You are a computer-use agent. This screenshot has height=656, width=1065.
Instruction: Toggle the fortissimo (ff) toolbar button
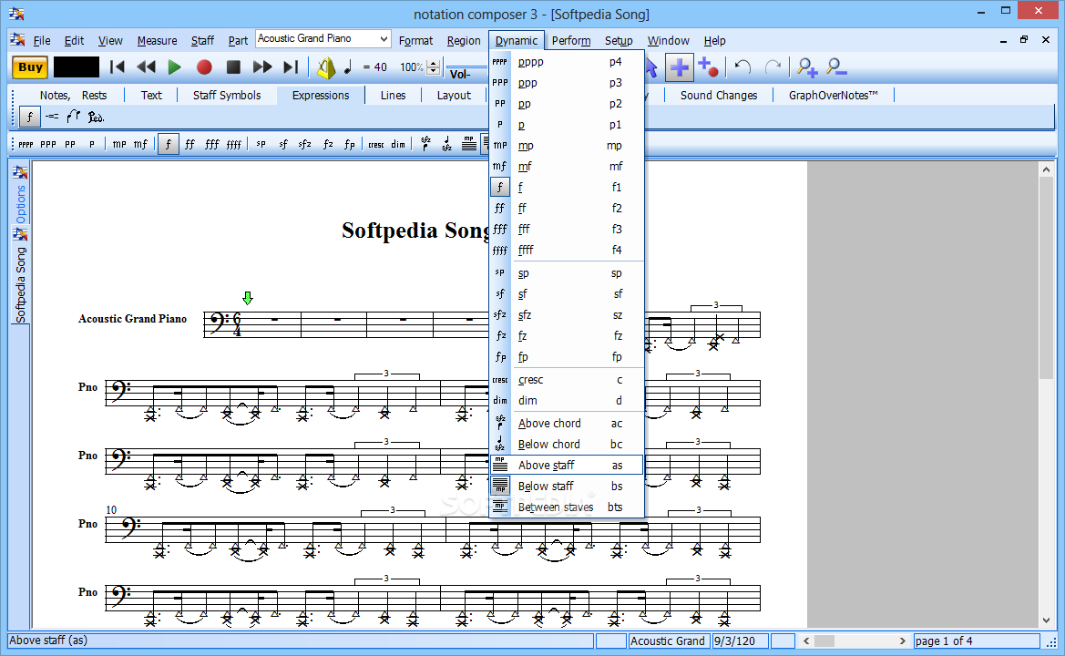tap(189, 144)
